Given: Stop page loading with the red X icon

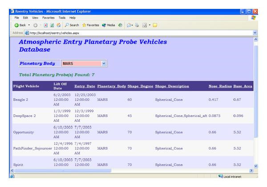Looking at the screenshot, I should tap(46, 25).
